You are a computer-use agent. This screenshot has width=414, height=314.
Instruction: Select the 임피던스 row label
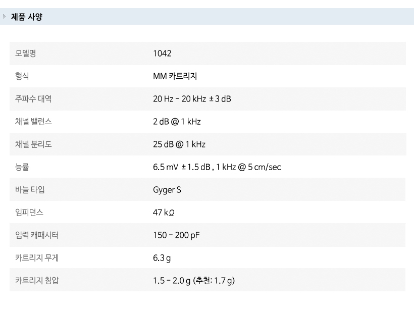tap(29, 213)
